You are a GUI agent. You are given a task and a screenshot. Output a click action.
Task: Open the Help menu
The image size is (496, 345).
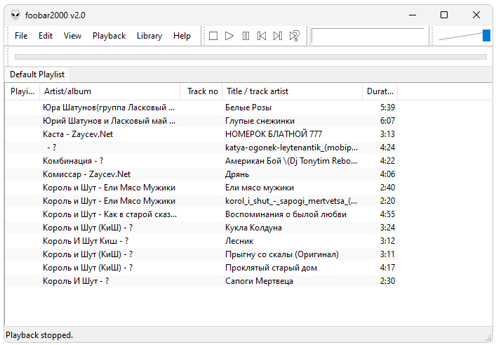tap(182, 36)
